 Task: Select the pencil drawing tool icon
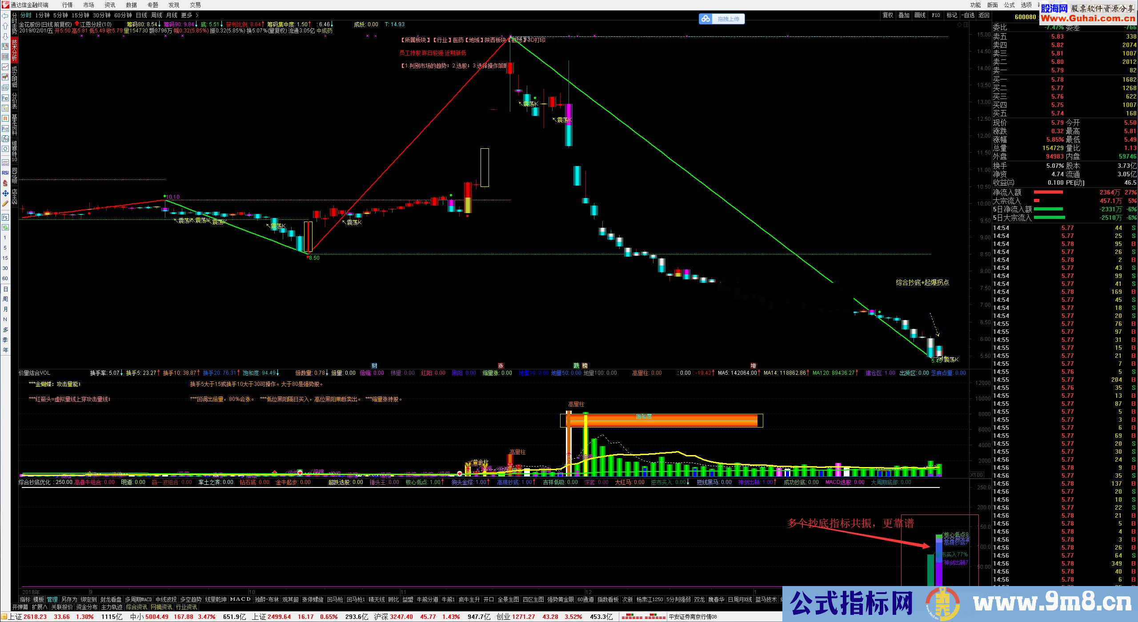pyautogui.click(x=5, y=204)
